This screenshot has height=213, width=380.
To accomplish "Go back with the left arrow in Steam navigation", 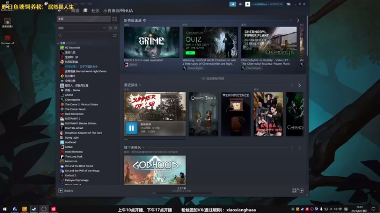I will tap(60, 11).
